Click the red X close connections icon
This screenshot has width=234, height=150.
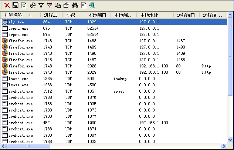(7, 6)
